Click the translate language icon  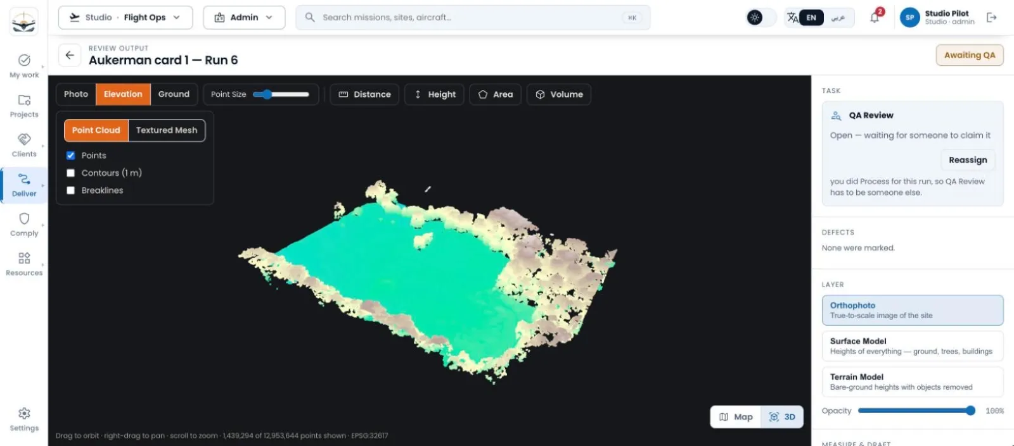pyautogui.click(x=792, y=18)
